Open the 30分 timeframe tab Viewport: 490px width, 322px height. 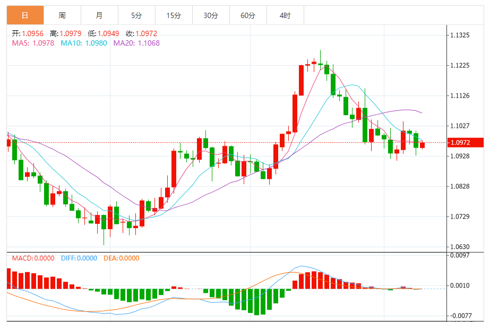pyautogui.click(x=211, y=15)
